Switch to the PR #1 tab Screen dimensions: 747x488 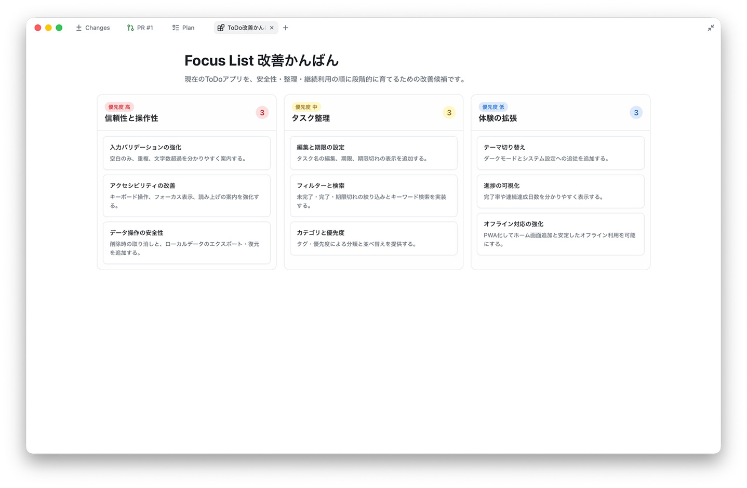pyautogui.click(x=140, y=28)
